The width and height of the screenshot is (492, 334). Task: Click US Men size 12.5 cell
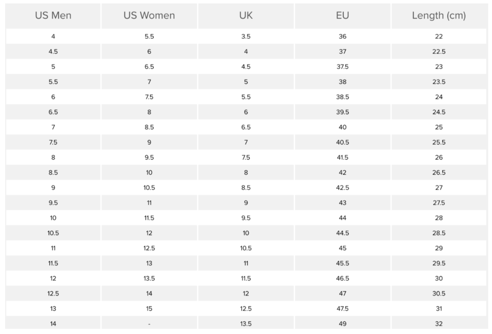click(53, 294)
